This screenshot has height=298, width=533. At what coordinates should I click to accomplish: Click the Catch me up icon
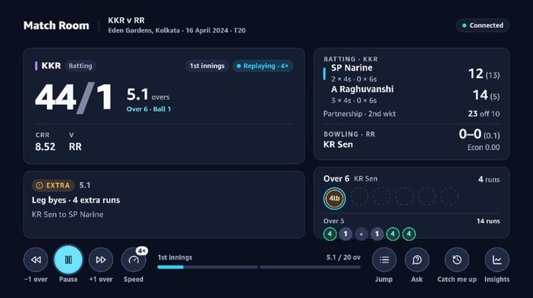tap(457, 260)
